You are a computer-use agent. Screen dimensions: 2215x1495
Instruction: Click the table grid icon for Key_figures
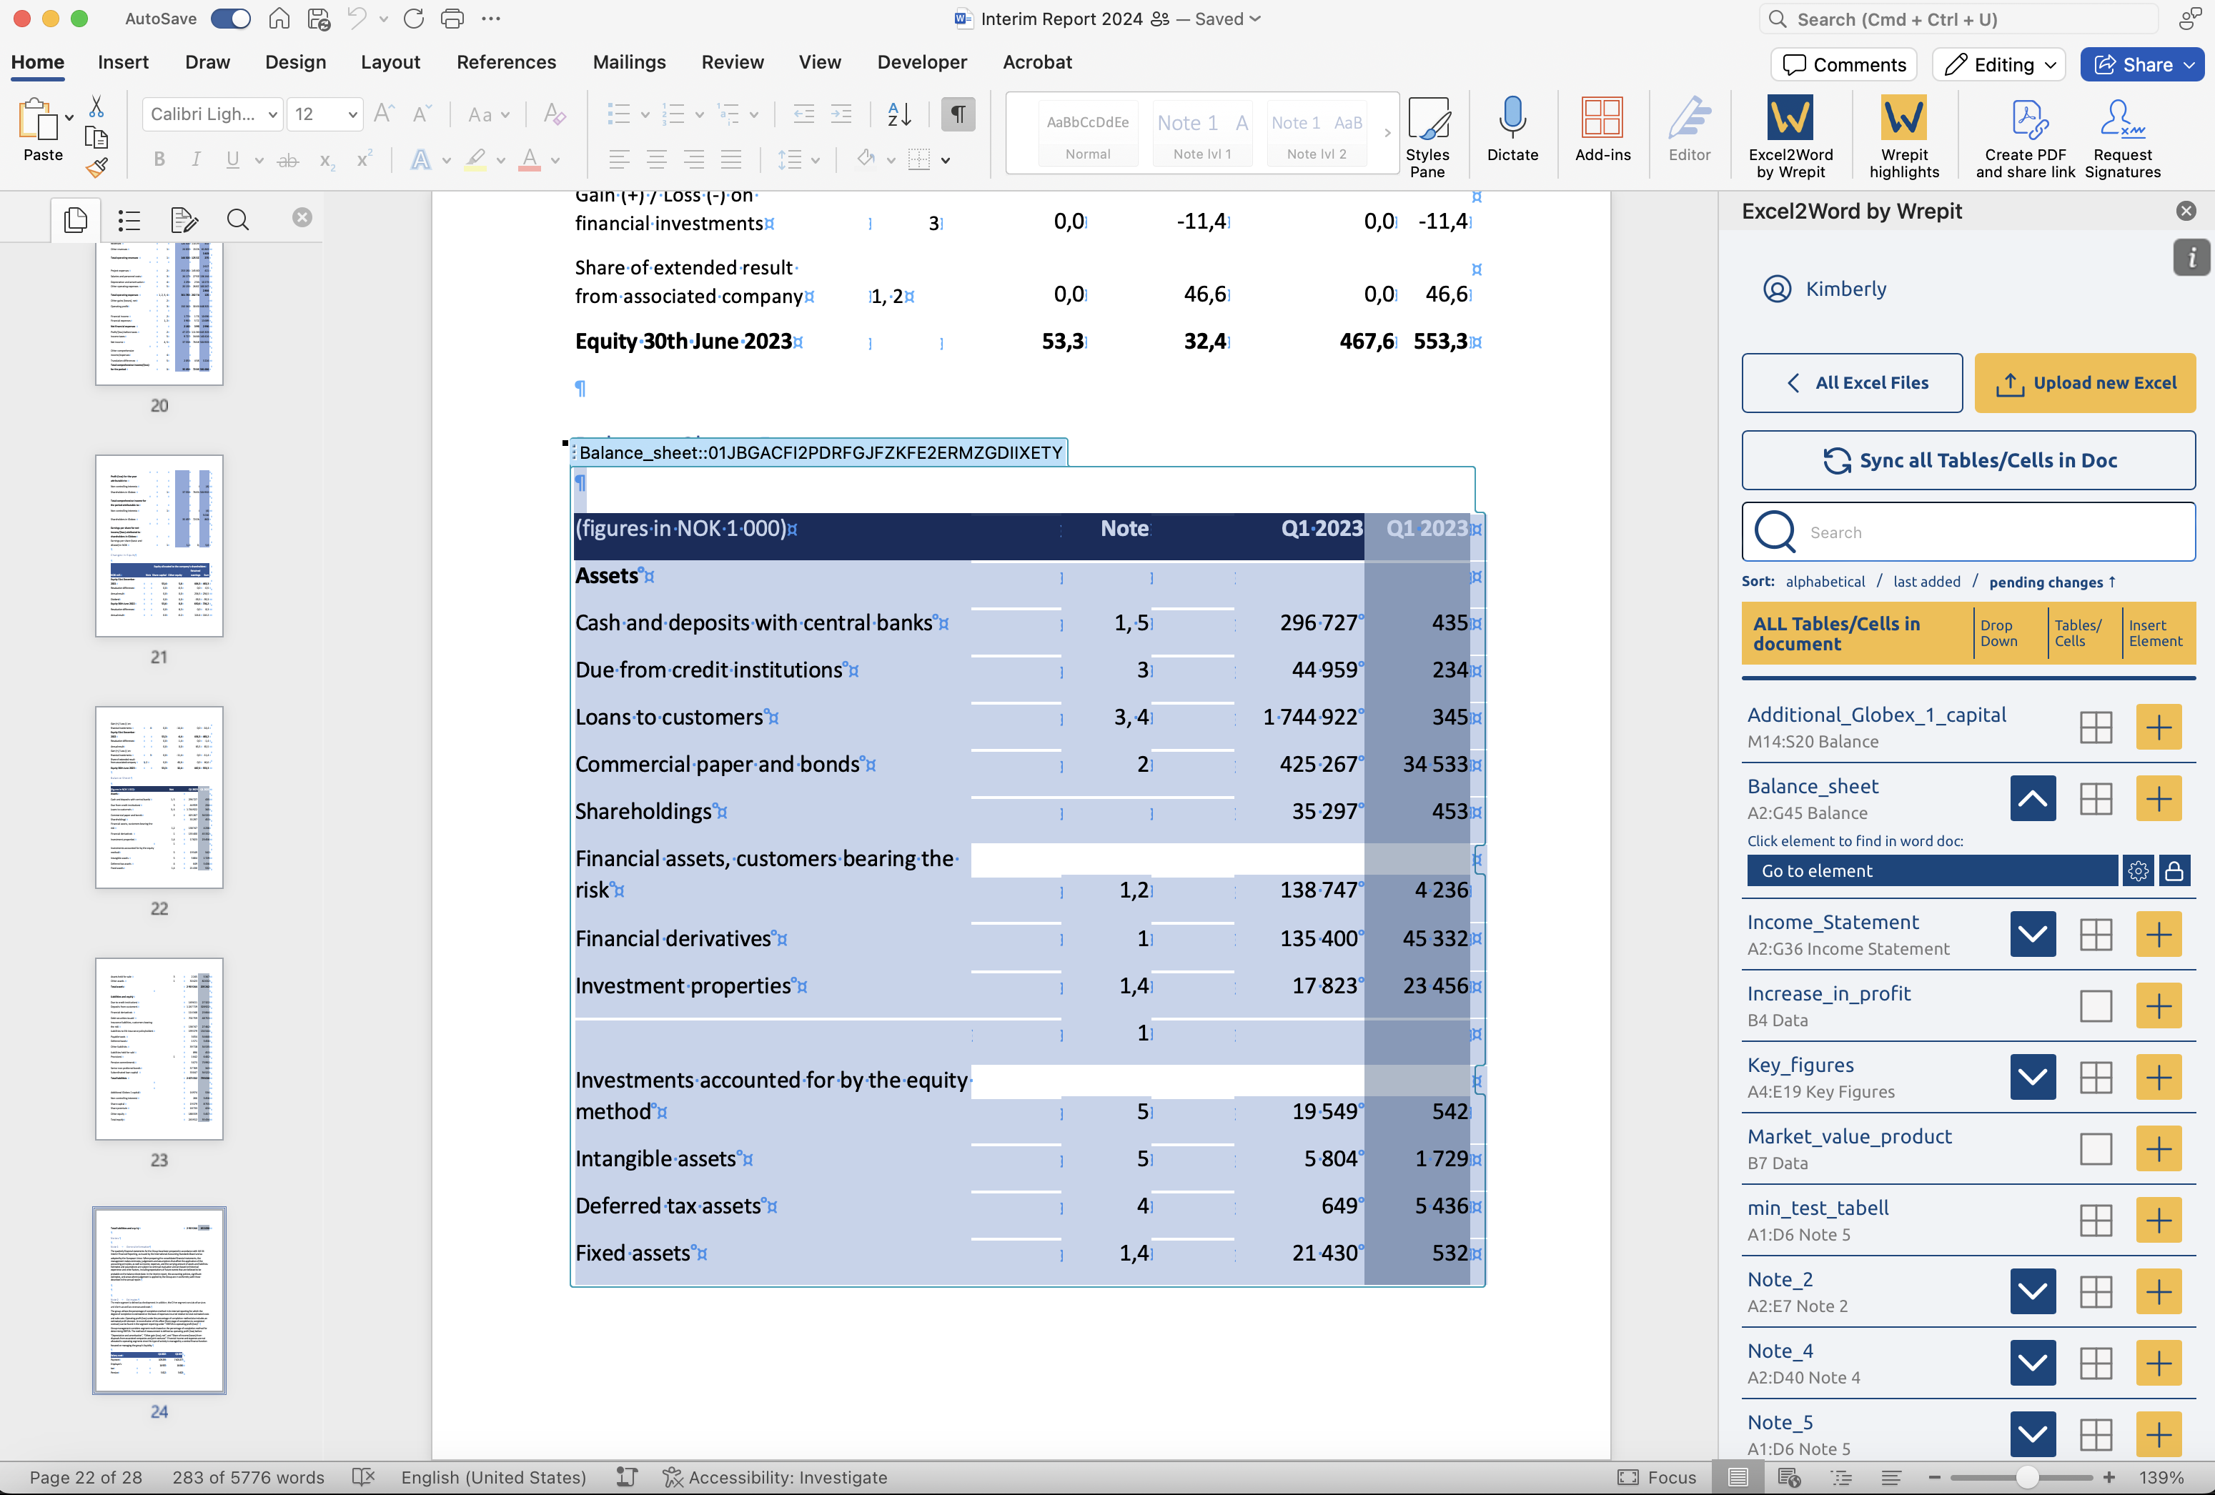point(2095,1078)
